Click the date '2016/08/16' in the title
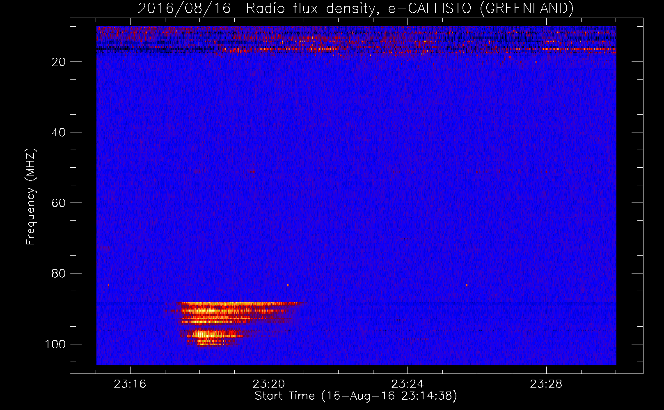This screenshot has height=410, width=664. 184,8
